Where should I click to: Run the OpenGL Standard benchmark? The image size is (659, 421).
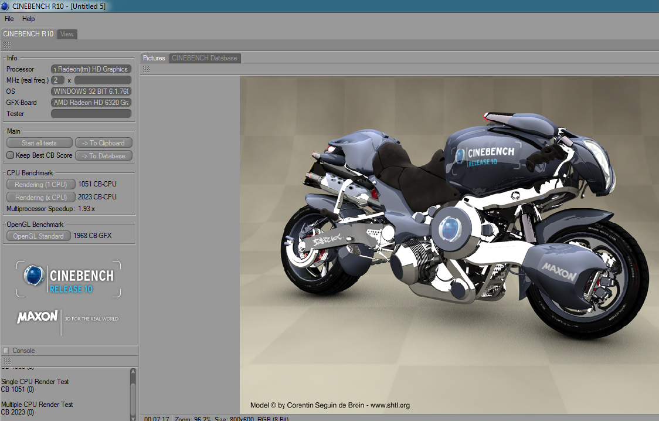pyautogui.click(x=38, y=236)
